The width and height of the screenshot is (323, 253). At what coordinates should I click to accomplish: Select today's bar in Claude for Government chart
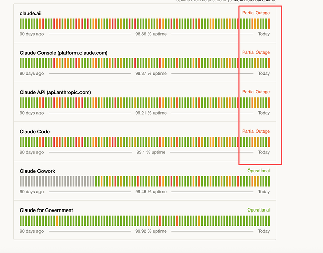click(x=269, y=221)
